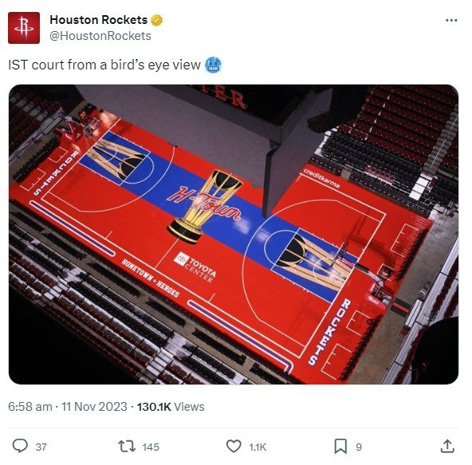Viewport: 472px width, 465px height.
Task: View the 130.1K Views analytics
Action: [171, 407]
